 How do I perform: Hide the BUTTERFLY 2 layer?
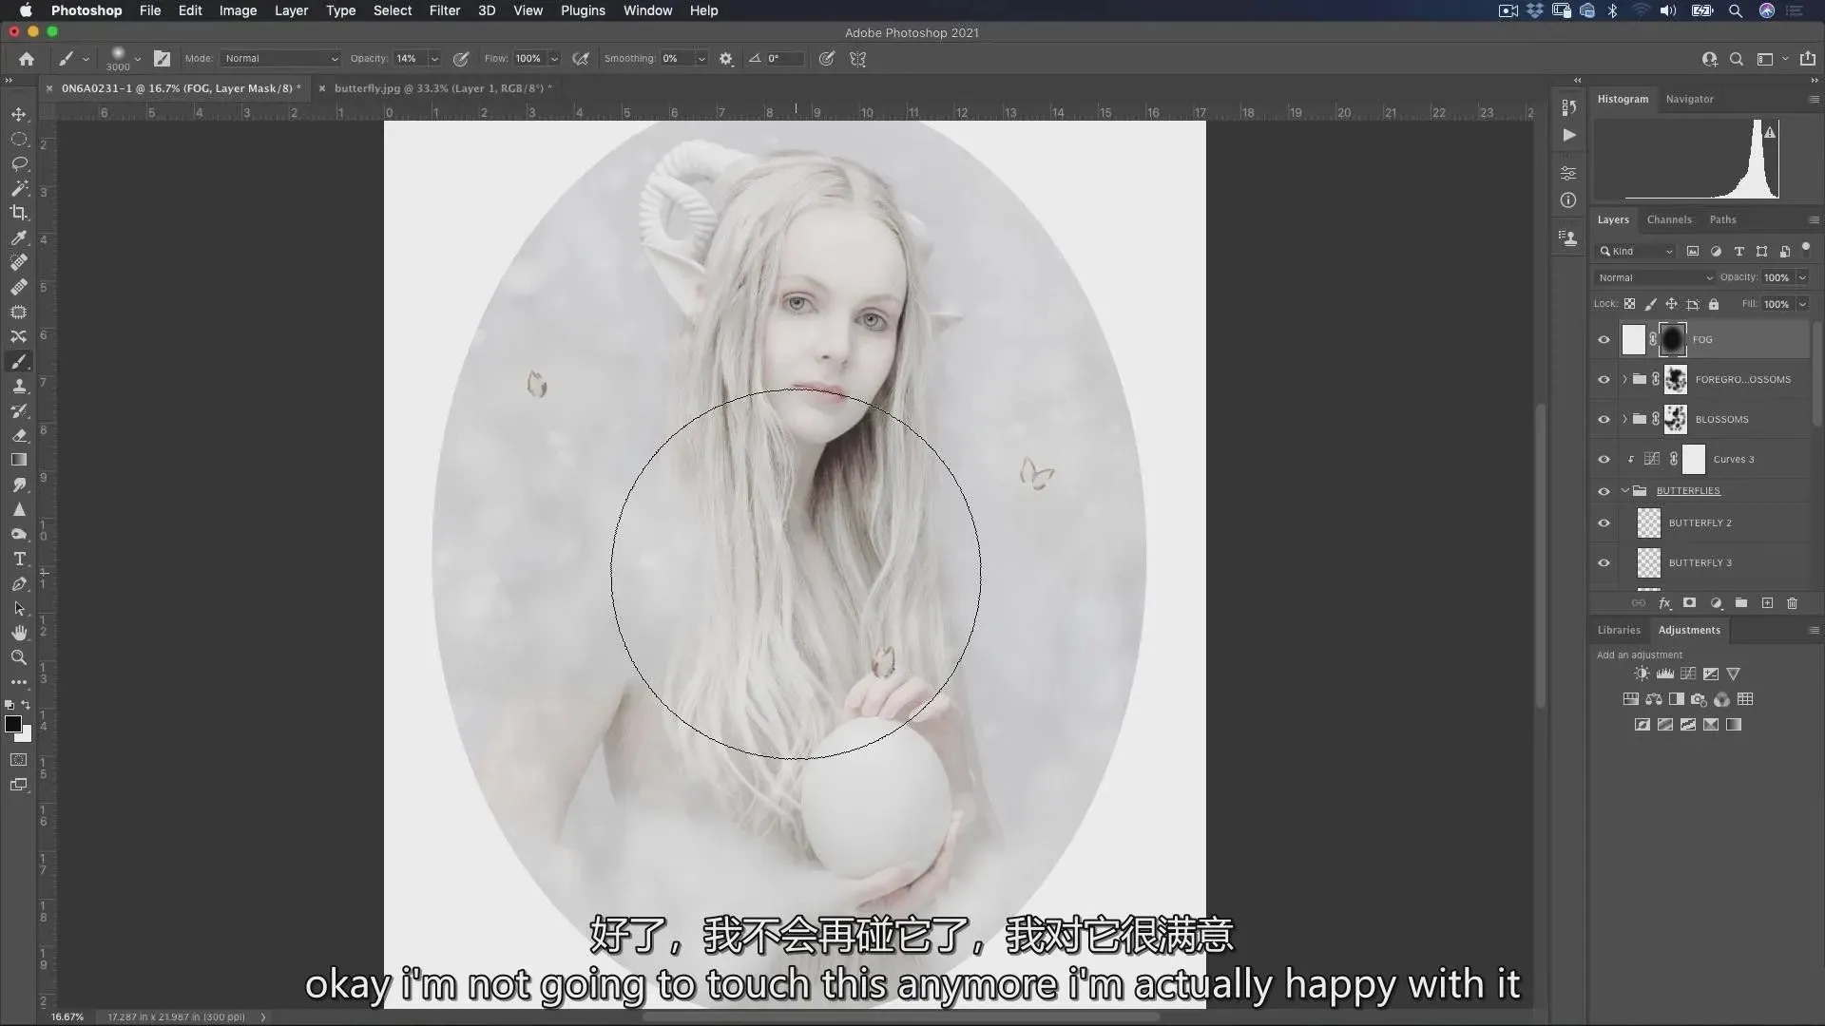1604,523
